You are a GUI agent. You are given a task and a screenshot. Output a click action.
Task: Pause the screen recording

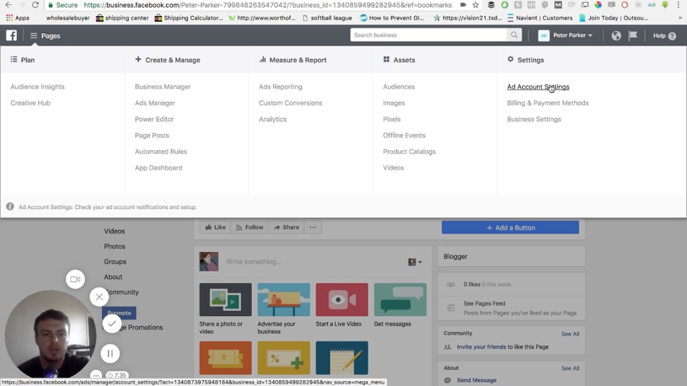(x=110, y=353)
